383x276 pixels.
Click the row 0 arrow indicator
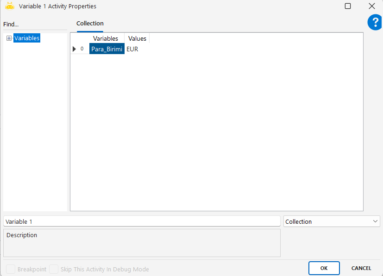[74, 49]
